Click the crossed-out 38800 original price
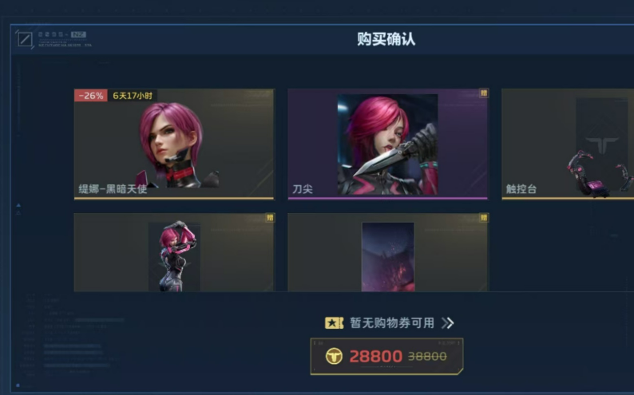This screenshot has width=634, height=395. click(427, 356)
